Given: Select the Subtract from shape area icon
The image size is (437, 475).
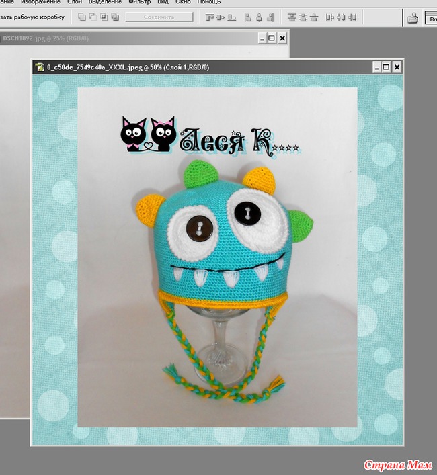Looking at the screenshot, I should [93, 17].
